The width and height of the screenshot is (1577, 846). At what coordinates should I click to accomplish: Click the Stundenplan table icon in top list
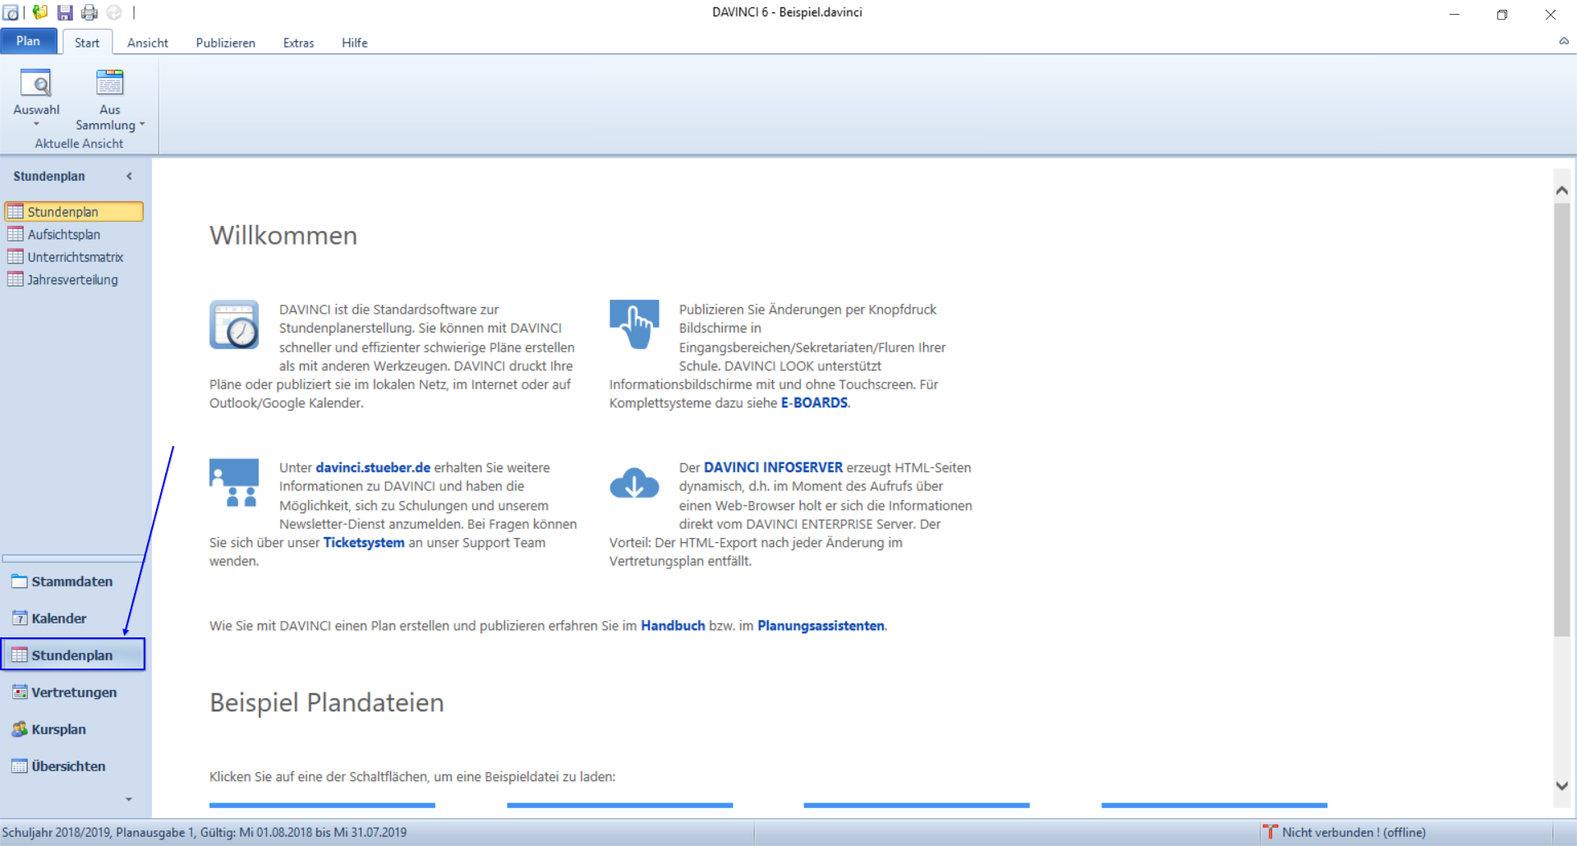click(x=16, y=212)
